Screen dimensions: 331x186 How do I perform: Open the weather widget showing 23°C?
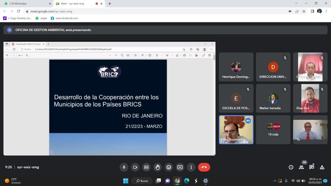13,181
